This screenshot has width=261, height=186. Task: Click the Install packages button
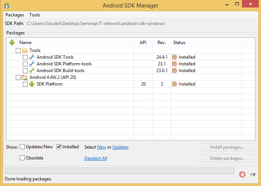point(227,147)
